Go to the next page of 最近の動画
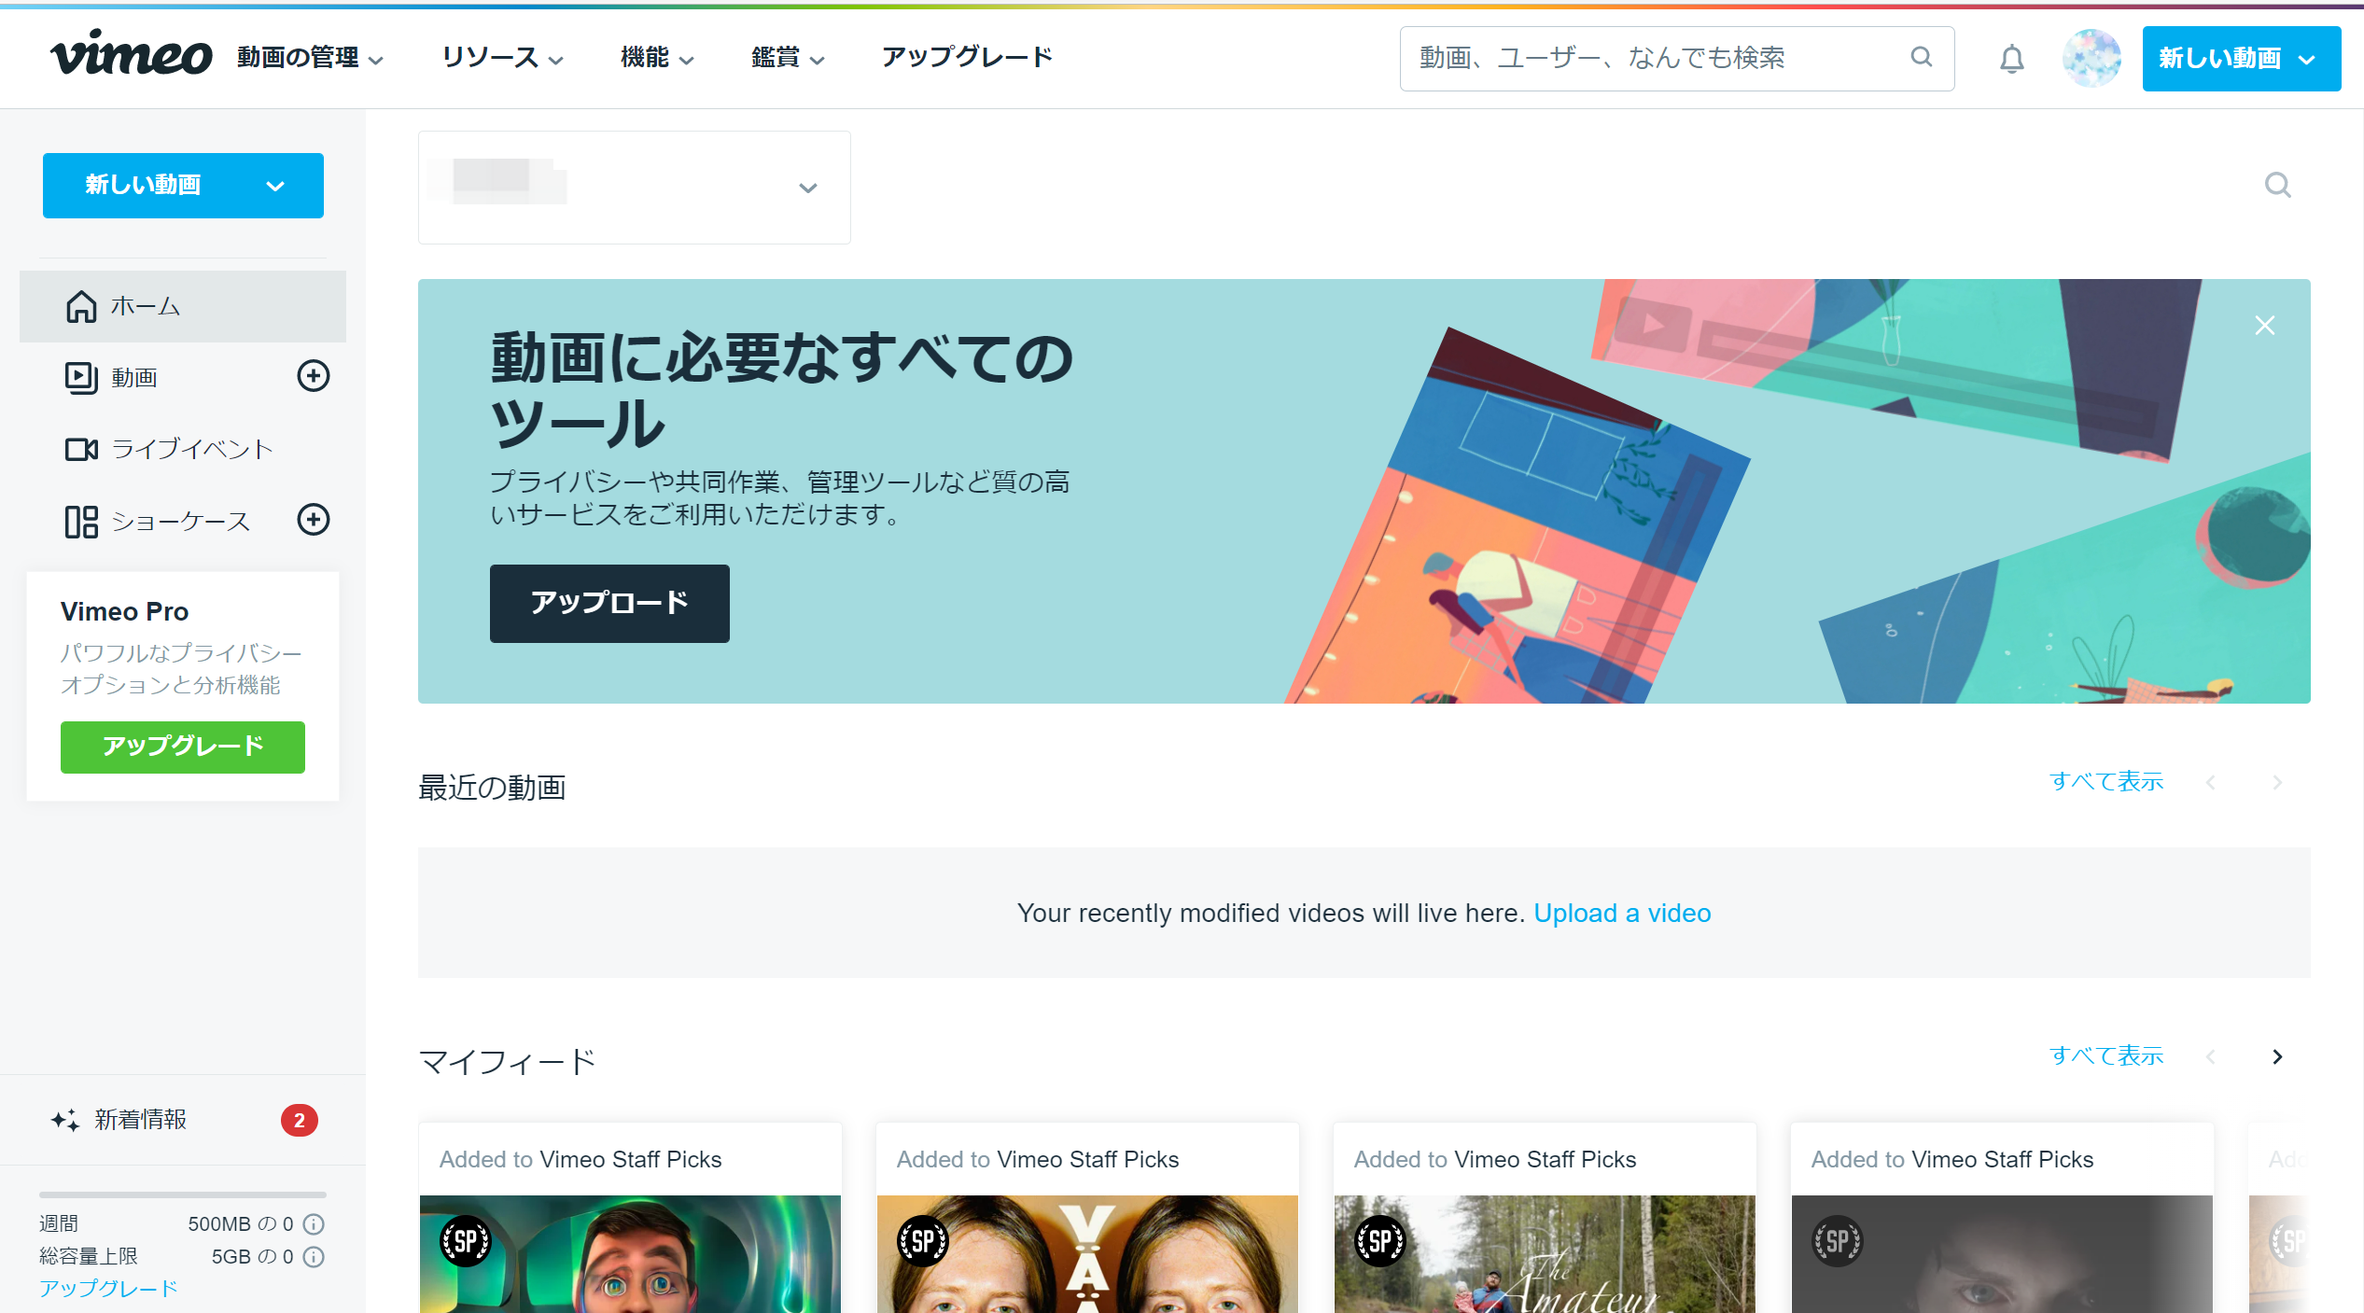Viewport: 2364px width, 1313px height. pyautogui.click(x=2277, y=782)
